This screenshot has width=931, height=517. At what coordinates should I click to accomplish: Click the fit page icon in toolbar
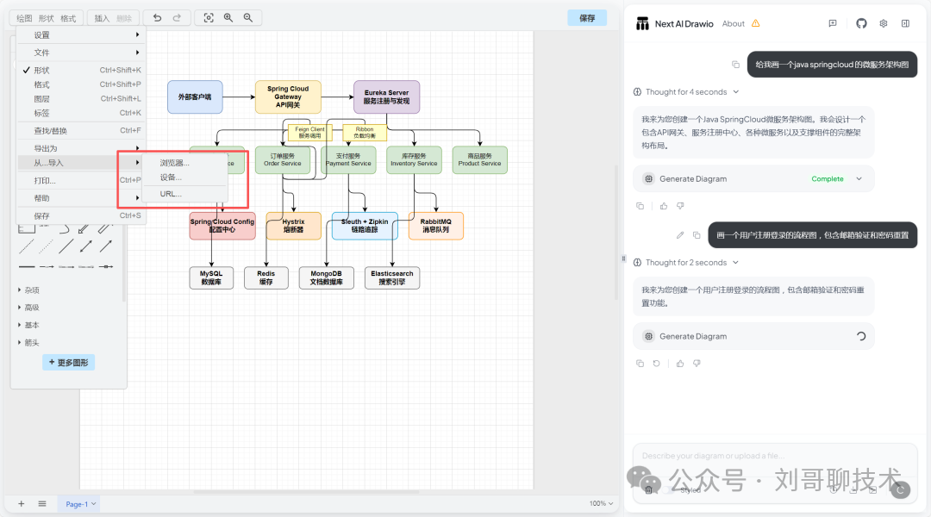[x=209, y=18]
